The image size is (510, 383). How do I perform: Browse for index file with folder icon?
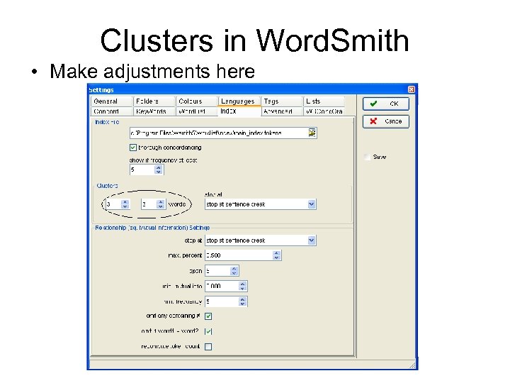point(312,133)
